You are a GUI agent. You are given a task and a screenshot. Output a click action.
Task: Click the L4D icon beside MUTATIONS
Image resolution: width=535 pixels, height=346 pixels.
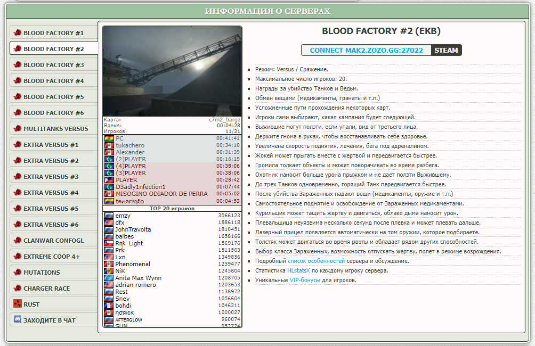point(18,272)
